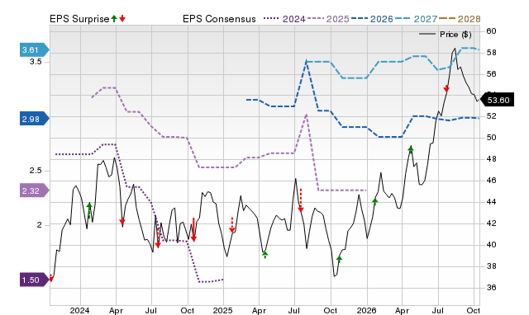
Task: Click the red down arrow in the EPS Surprise legend
Action: 122,19
